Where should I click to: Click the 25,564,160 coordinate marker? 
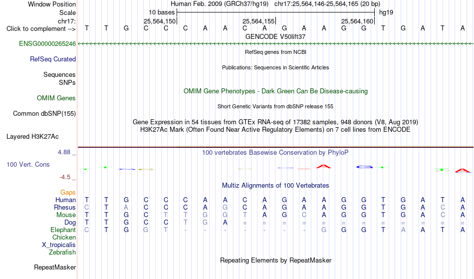357,21
